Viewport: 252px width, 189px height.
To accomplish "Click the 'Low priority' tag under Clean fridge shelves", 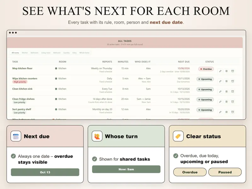I will (x=20, y=102).
